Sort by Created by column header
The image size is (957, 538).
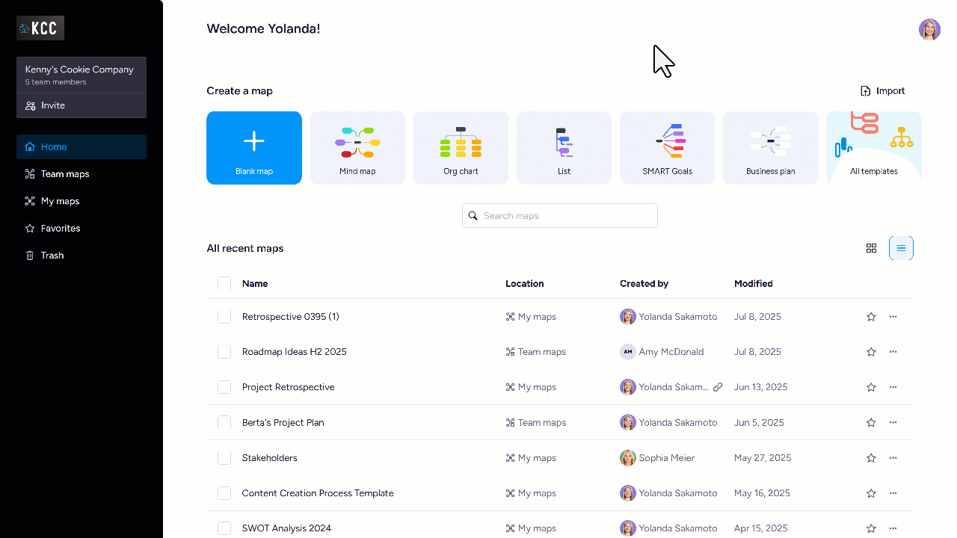(x=644, y=284)
